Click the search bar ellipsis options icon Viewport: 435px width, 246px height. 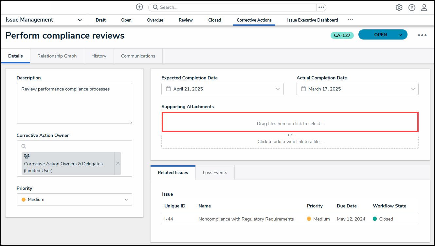[321, 7]
